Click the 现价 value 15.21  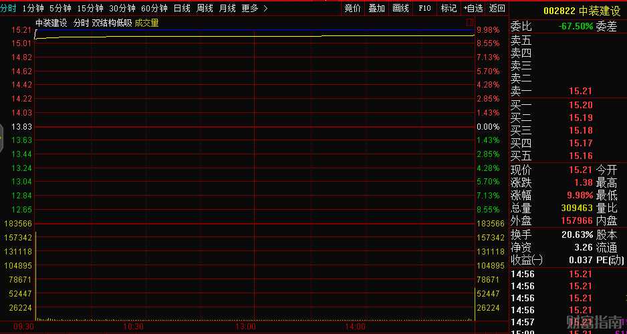coord(581,170)
